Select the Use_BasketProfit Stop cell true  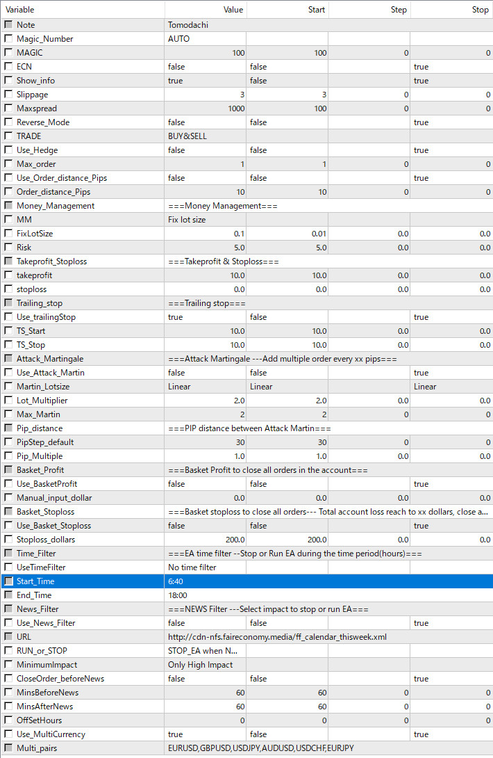coord(452,484)
